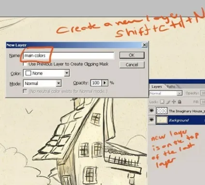The width and height of the screenshot is (205, 185).
Task: Switch to the Layers tab
Action: [x=157, y=86]
